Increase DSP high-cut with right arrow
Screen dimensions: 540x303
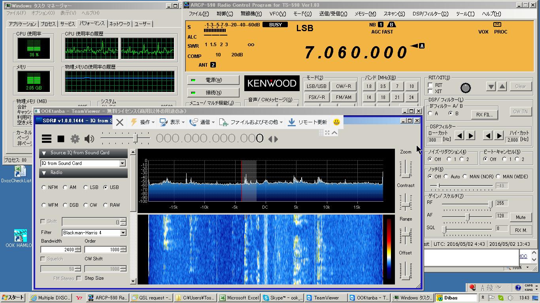pos(499,136)
